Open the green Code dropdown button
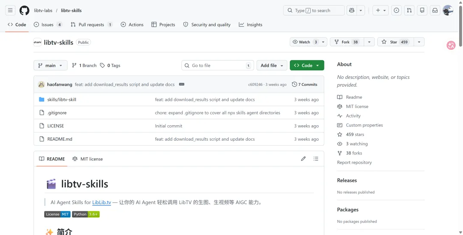463x235 pixels. [307, 65]
